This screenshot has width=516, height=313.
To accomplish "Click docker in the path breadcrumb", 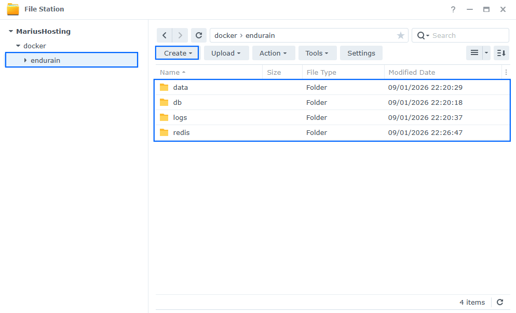I will pyautogui.click(x=226, y=35).
